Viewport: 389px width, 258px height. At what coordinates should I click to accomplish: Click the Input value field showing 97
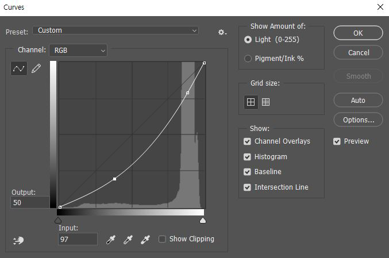(78, 239)
